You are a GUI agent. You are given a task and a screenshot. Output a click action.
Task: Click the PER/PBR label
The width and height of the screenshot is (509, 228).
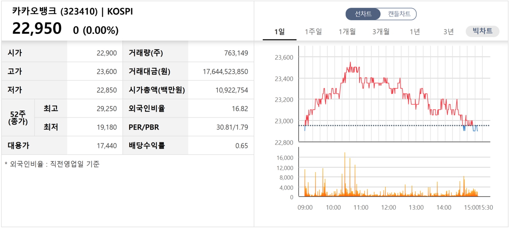pyautogui.click(x=145, y=127)
